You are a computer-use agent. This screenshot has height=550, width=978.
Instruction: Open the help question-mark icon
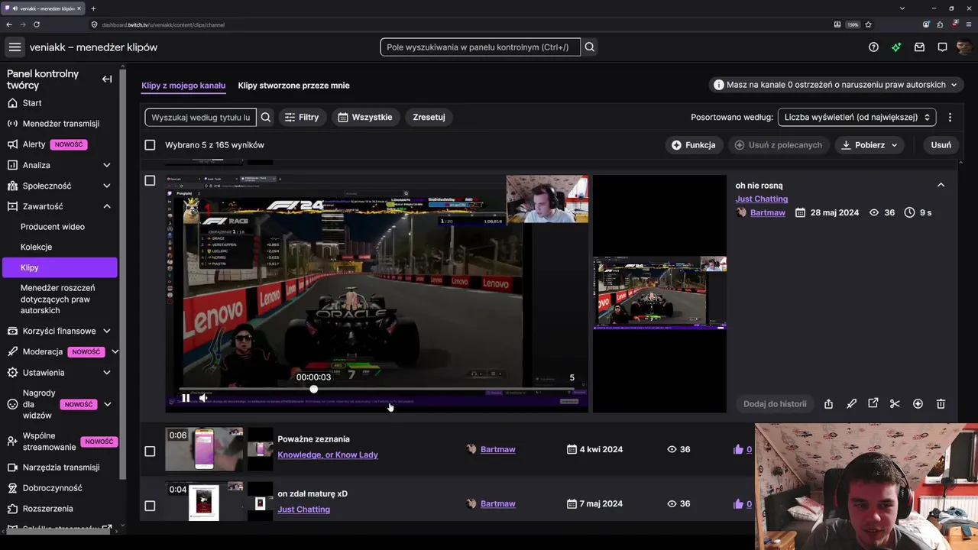point(873,47)
